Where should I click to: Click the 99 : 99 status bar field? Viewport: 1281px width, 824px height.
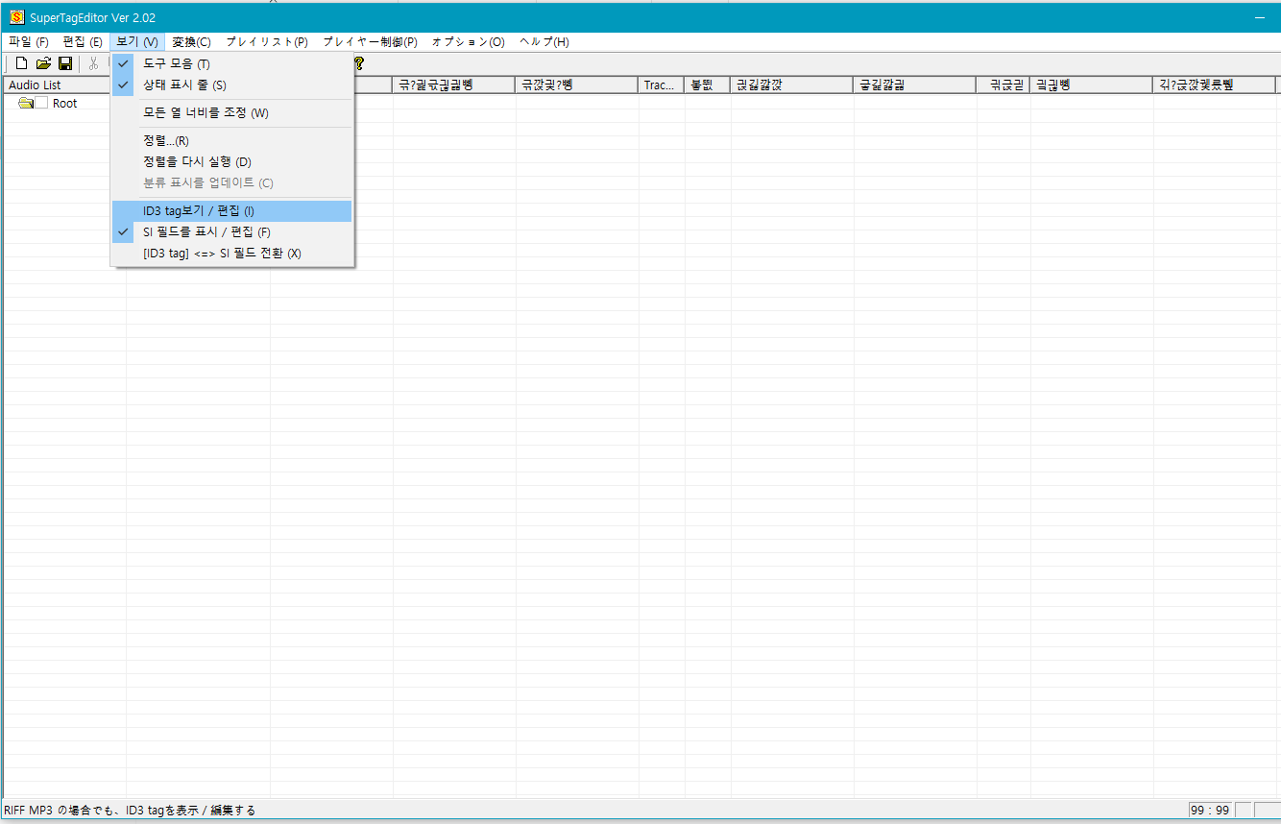pos(1210,811)
